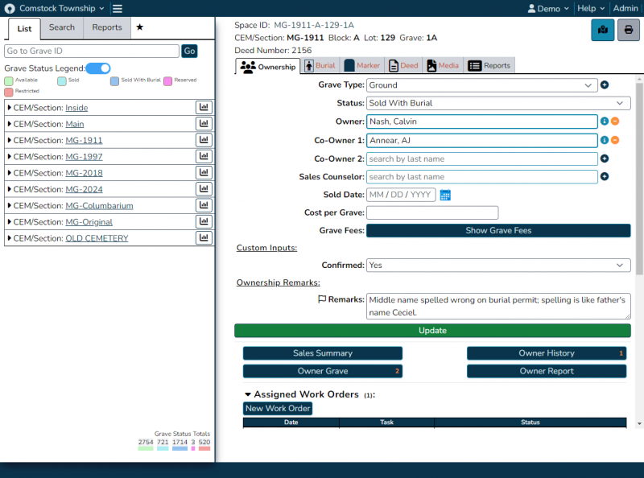The width and height of the screenshot is (644, 478).
Task: Open the Owner History
Action: pyautogui.click(x=547, y=353)
